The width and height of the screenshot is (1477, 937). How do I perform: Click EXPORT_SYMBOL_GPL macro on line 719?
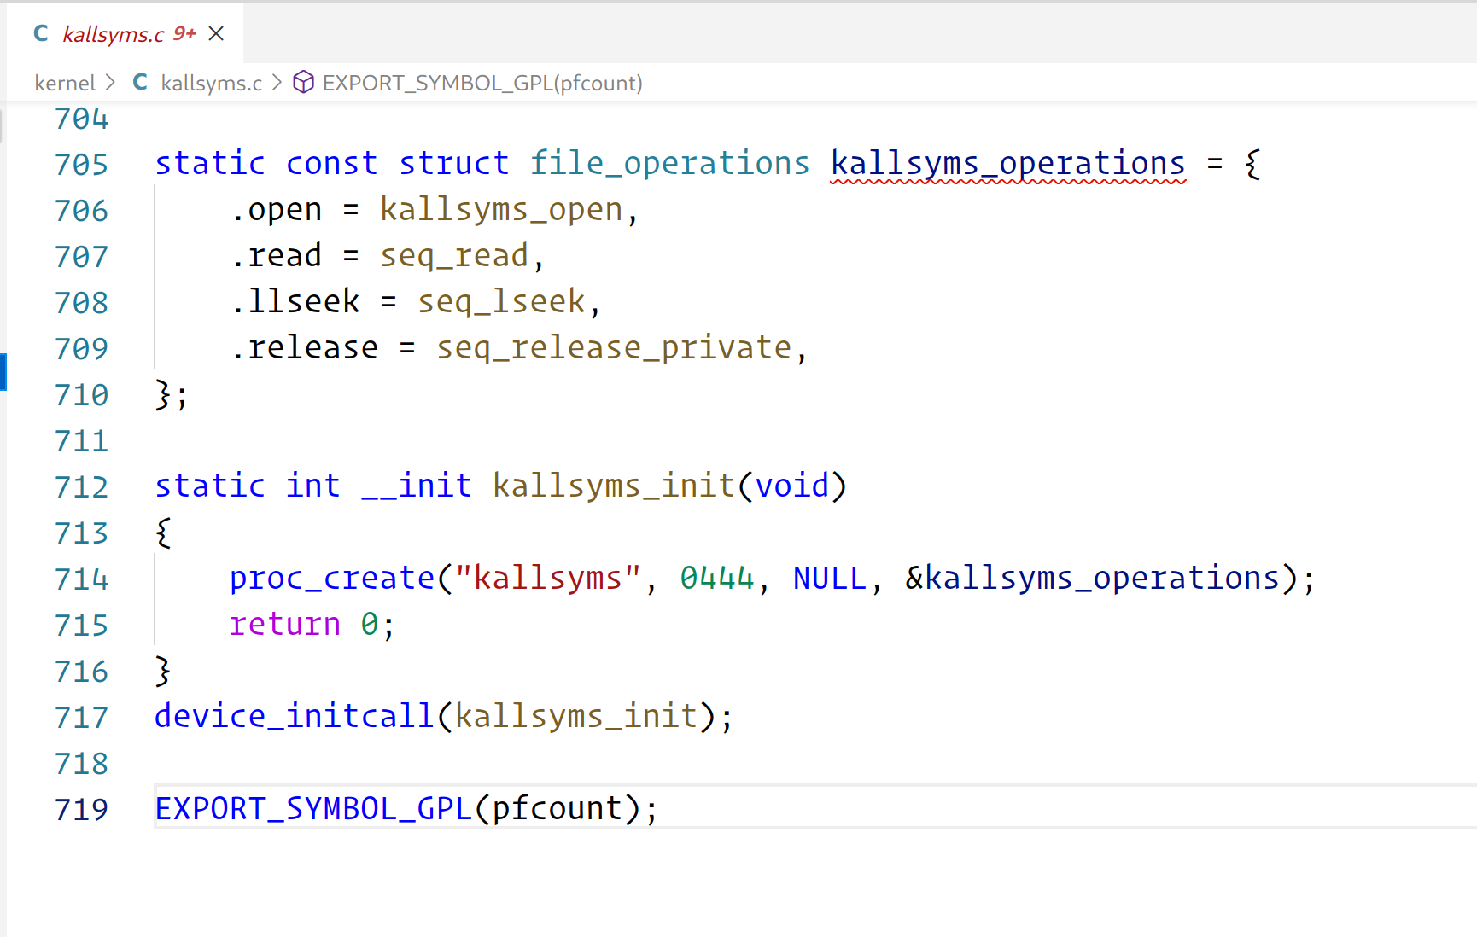[x=313, y=808]
